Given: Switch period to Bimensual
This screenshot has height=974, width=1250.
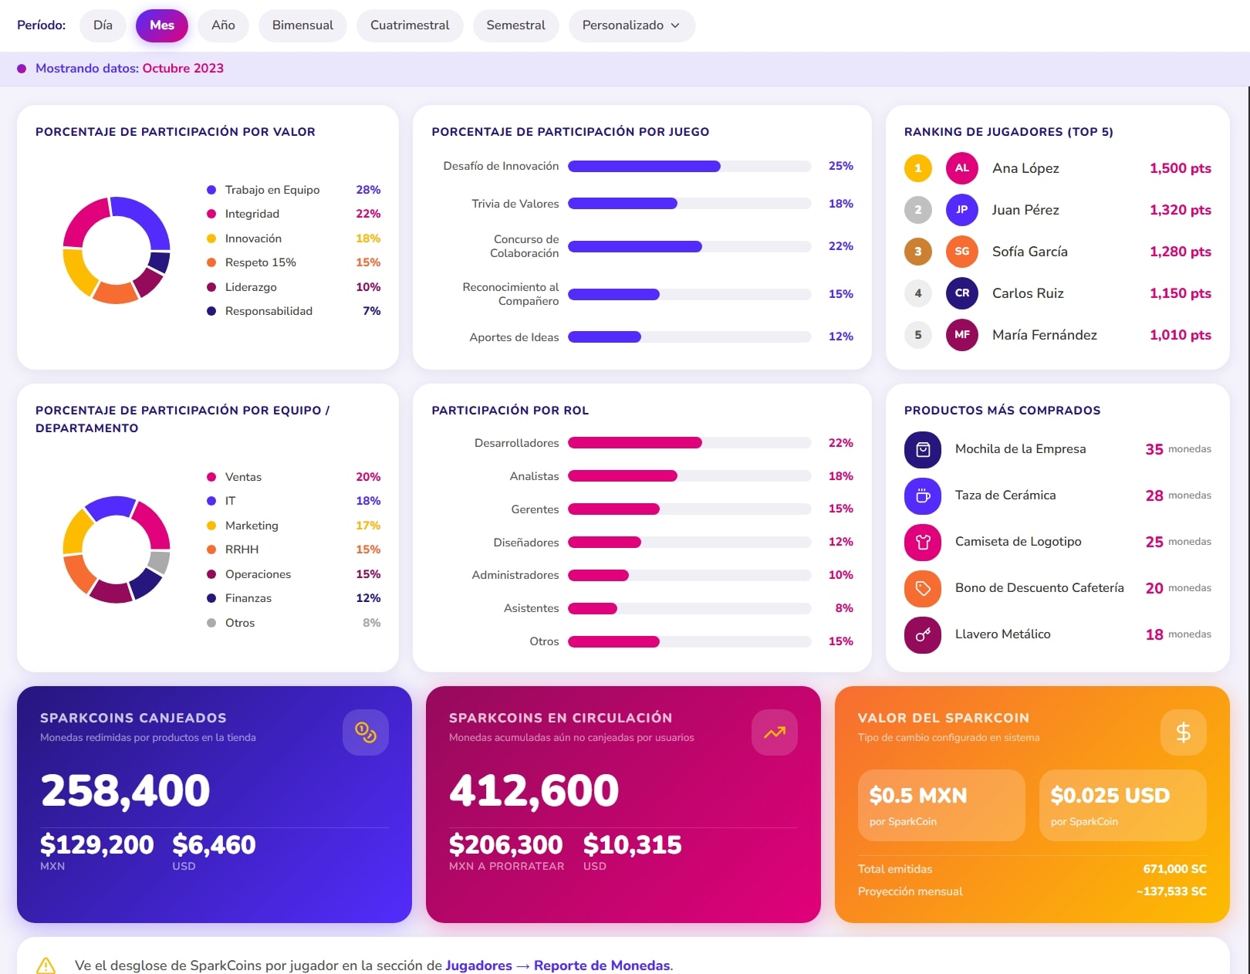Looking at the screenshot, I should point(302,25).
